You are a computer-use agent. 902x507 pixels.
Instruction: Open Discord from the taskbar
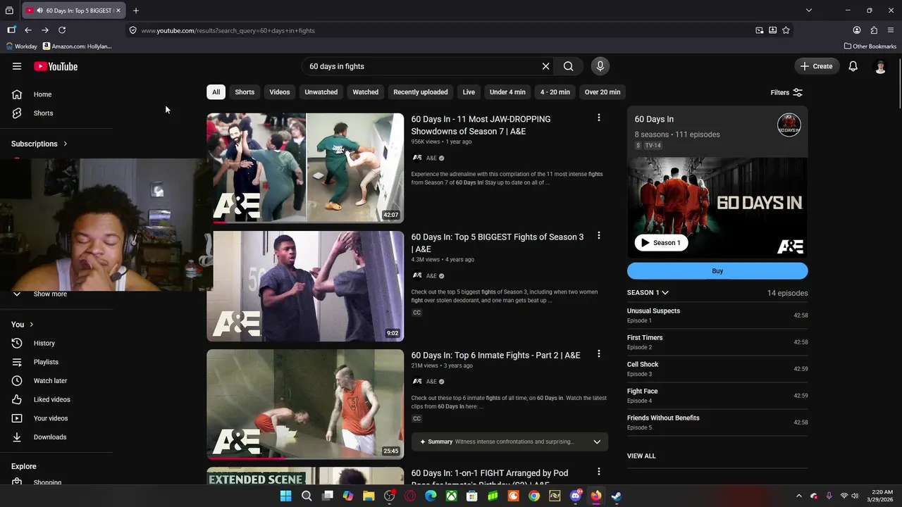[x=576, y=496]
